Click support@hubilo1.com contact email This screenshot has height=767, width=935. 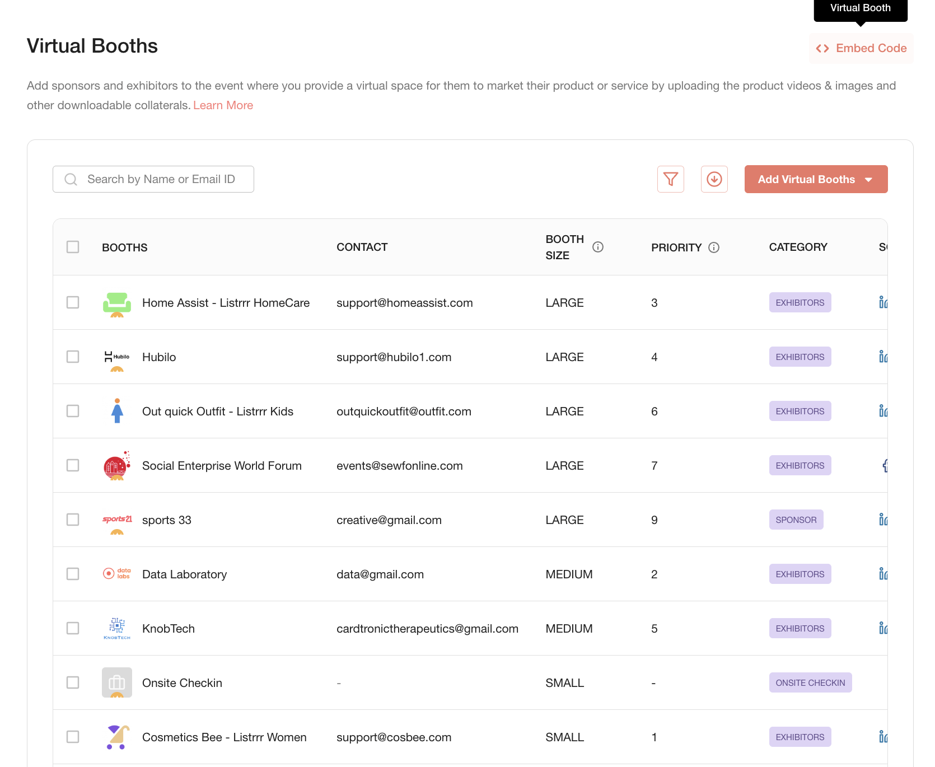coord(394,357)
